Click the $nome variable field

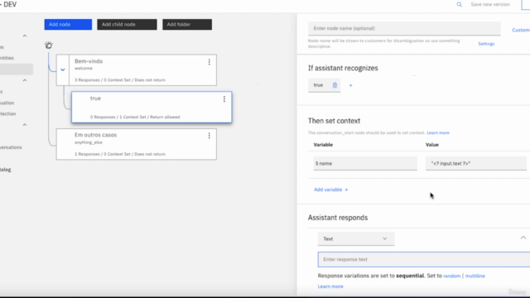point(365,164)
